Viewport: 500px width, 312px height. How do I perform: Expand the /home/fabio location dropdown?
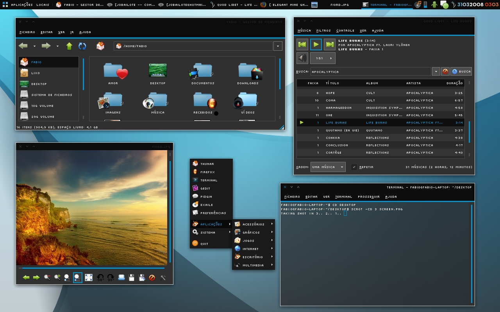click(x=278, y=46)
